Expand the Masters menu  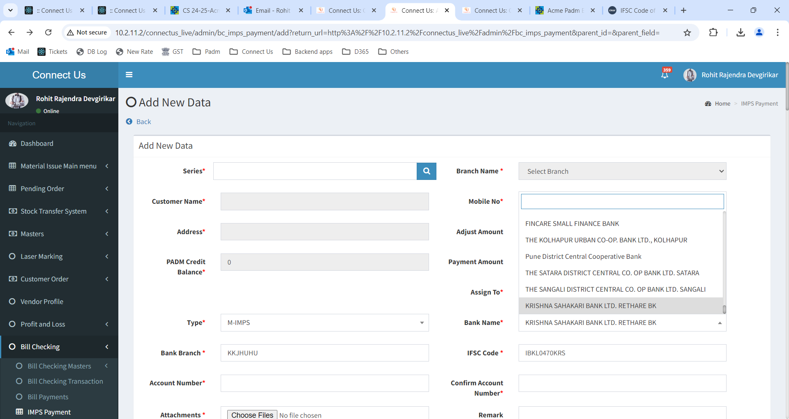coord(107,234)
